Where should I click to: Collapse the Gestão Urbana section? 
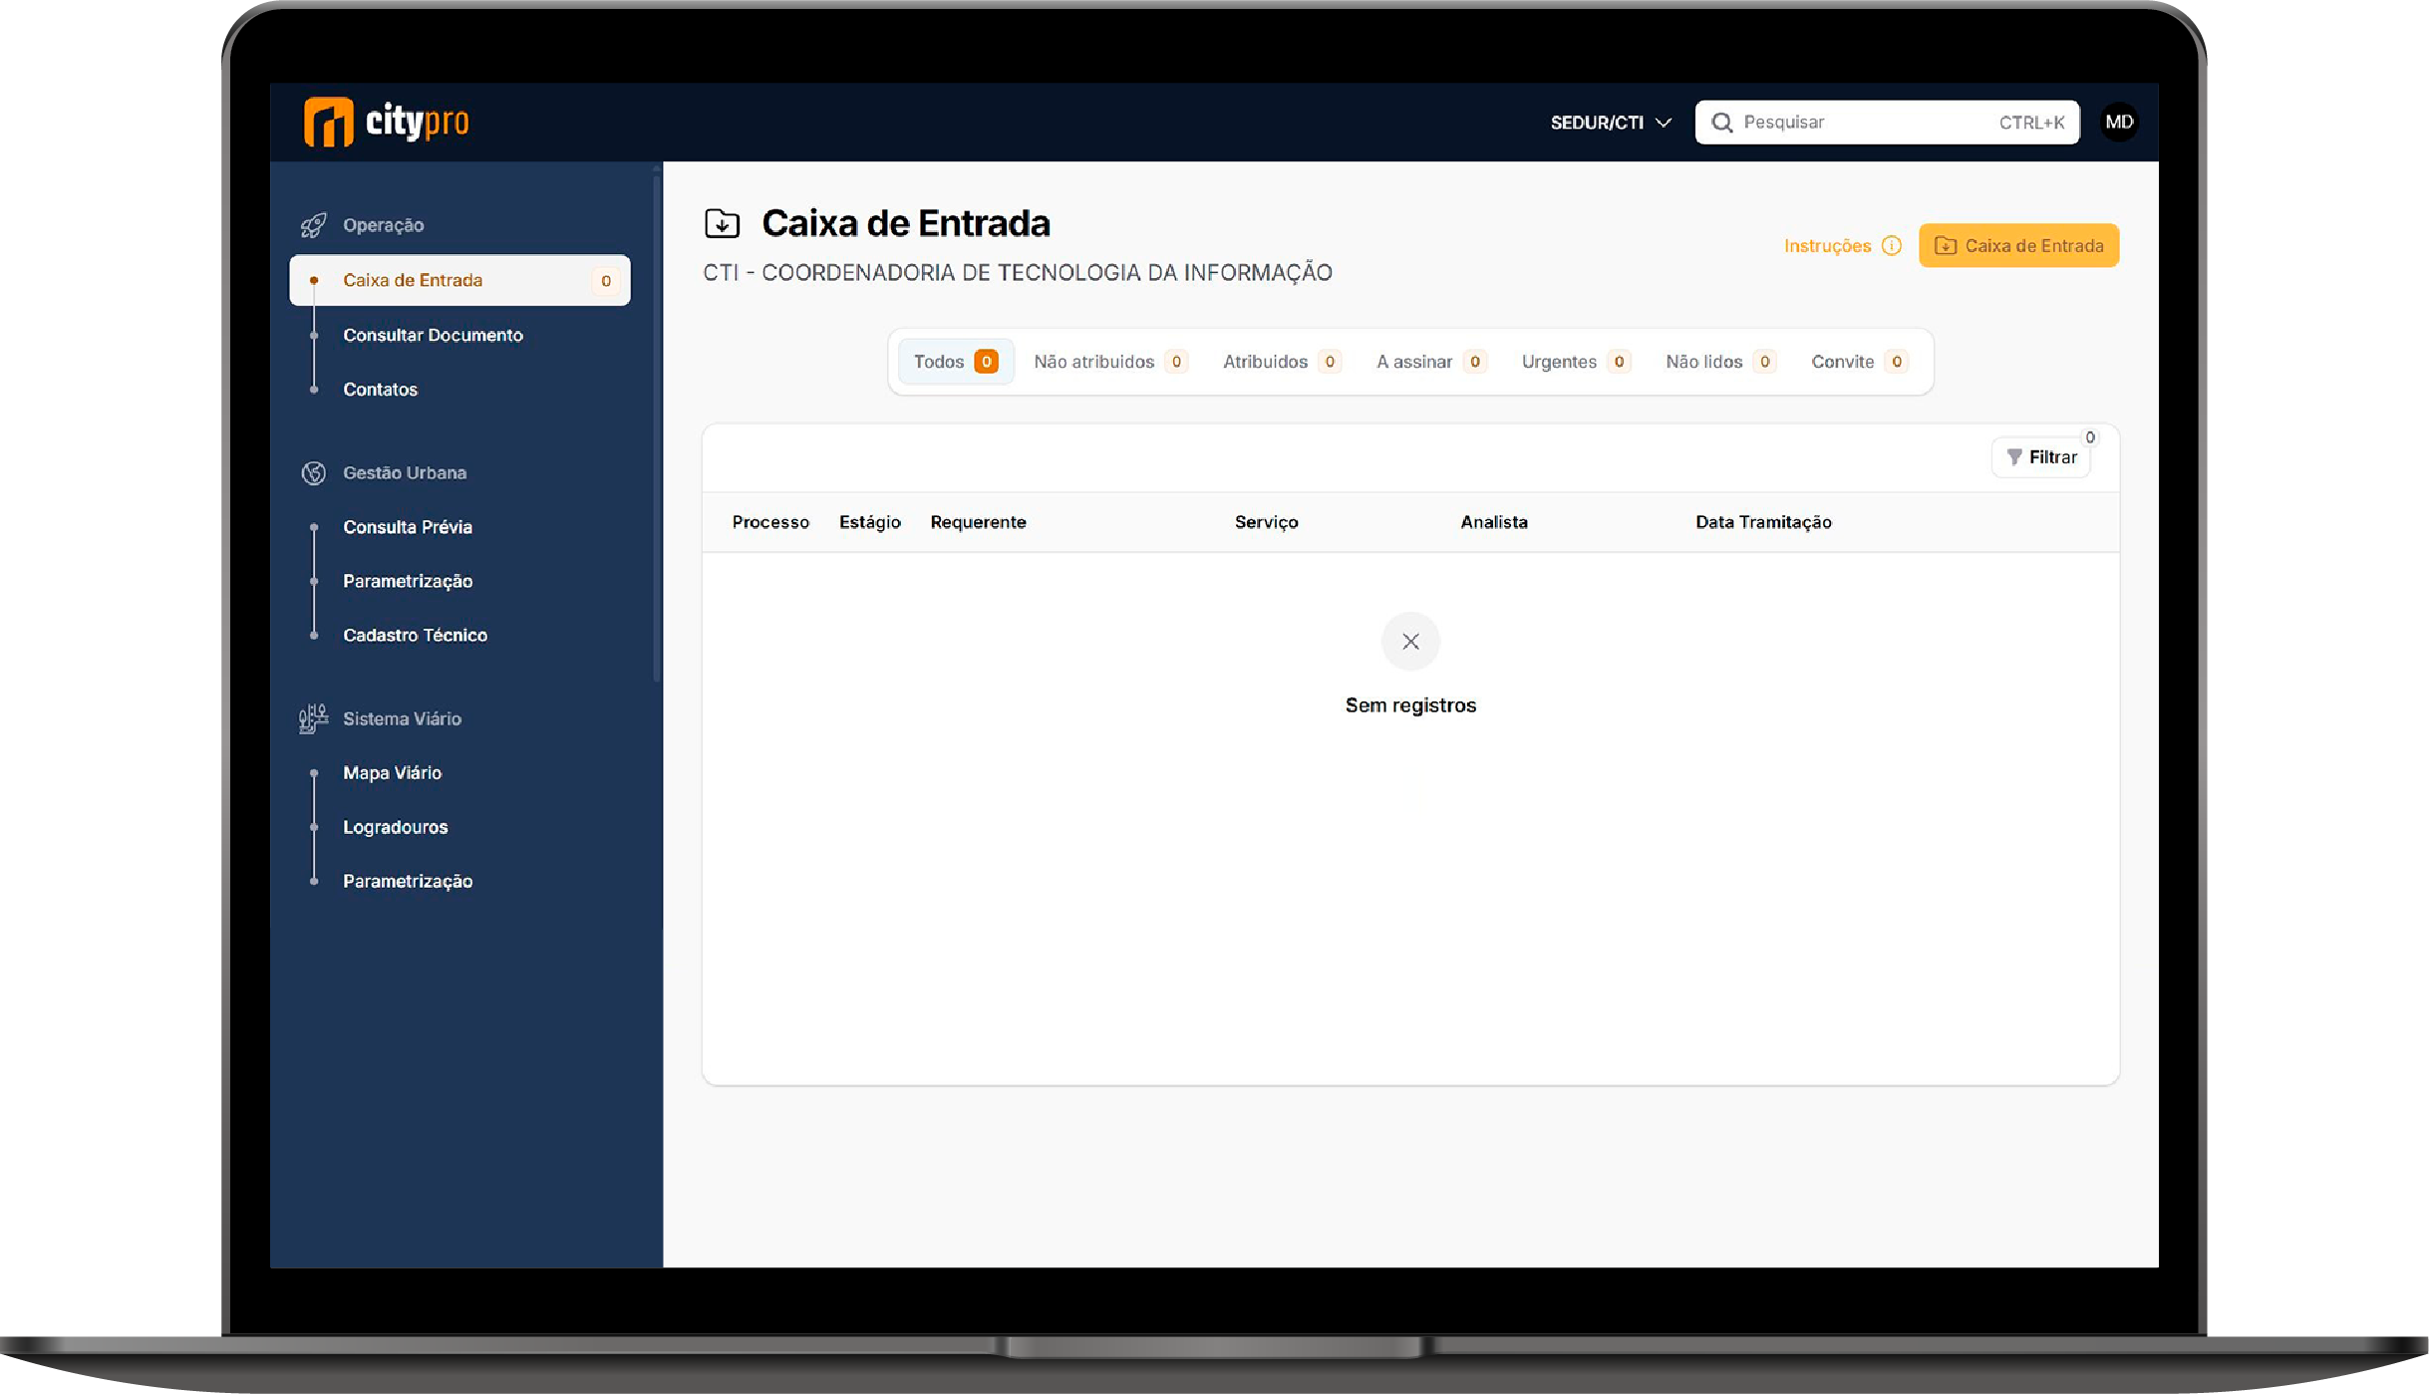click(405, 472)
